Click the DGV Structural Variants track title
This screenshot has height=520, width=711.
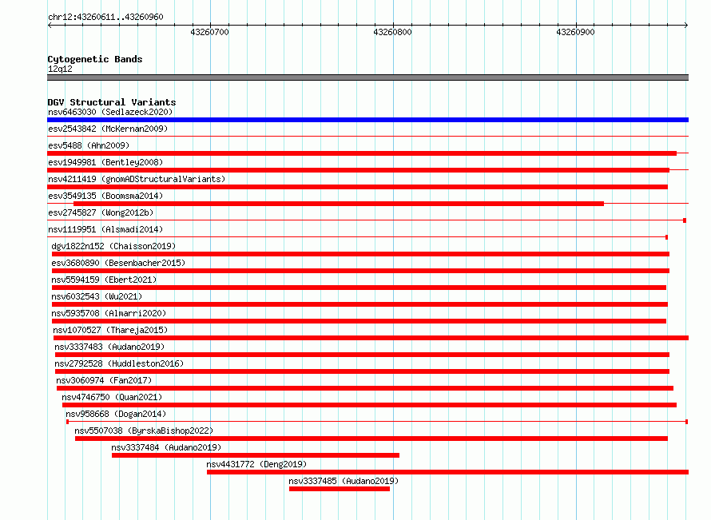[112, 102]
